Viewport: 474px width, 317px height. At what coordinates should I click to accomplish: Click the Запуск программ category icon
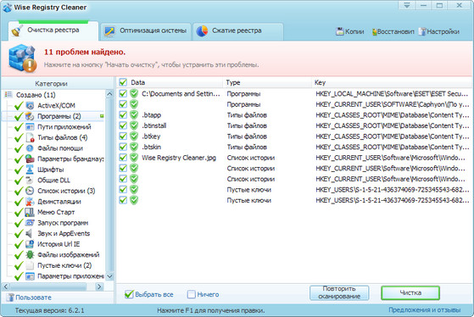point(30,223)
